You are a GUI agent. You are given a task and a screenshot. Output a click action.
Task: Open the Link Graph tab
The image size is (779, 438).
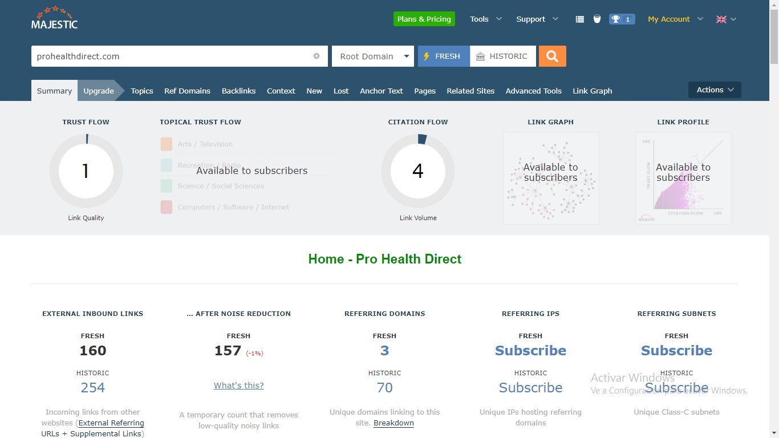[x=593, y=91]
